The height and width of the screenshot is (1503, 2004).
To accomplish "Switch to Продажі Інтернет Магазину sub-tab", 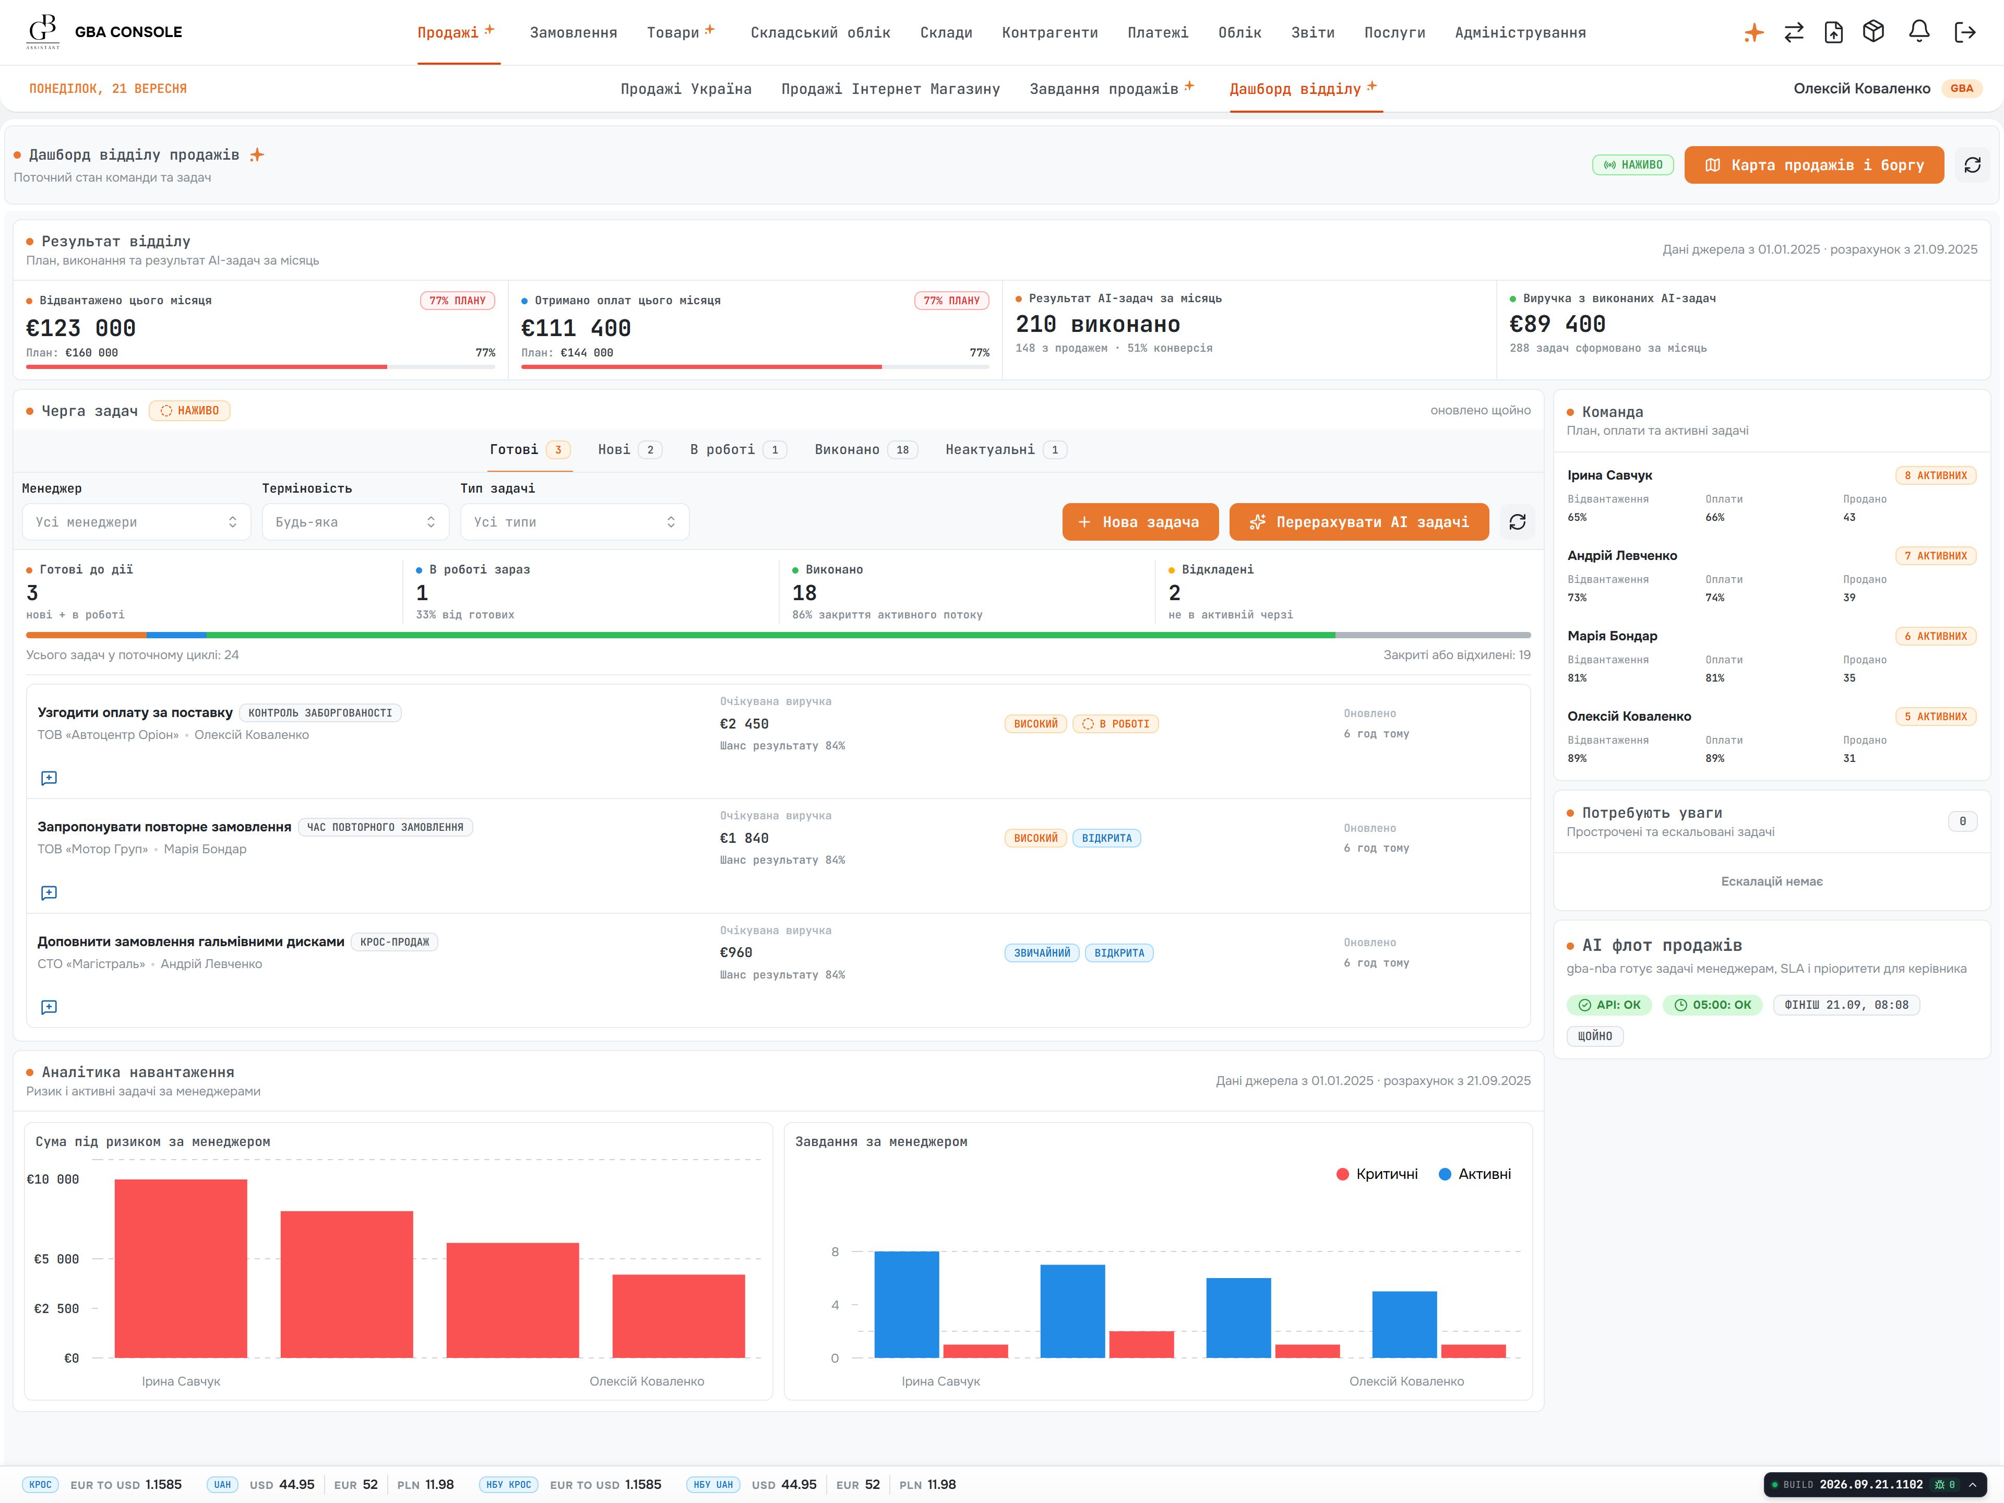I will [890, 89].
